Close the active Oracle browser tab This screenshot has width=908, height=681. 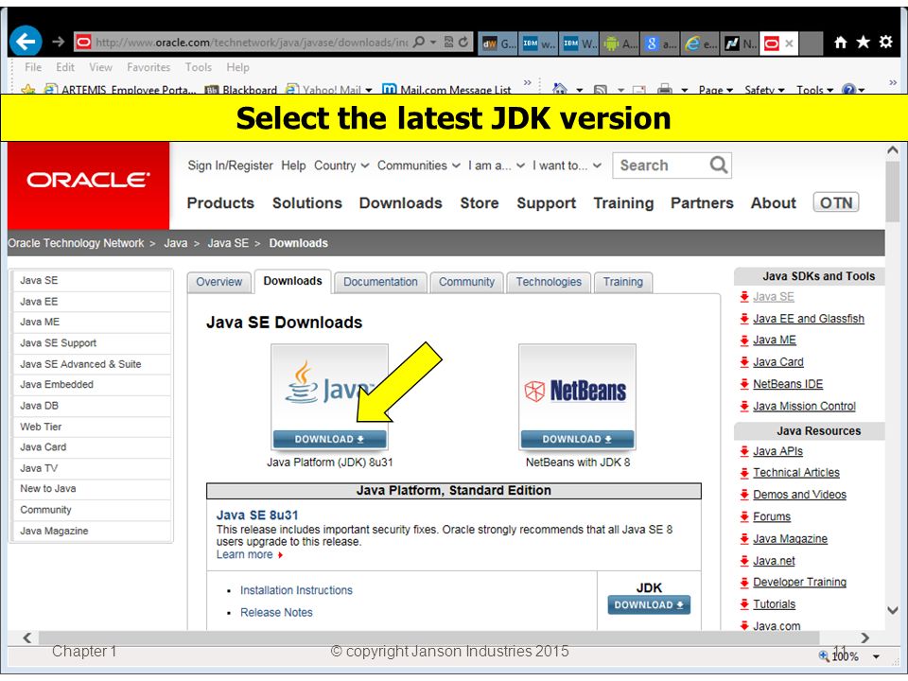click(789, 44)
